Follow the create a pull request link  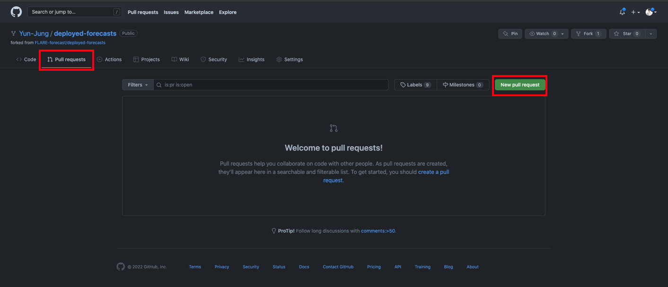point(433,172)
